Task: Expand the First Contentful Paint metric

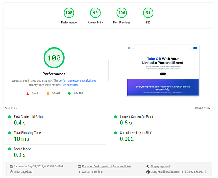Action: (28, 117)
